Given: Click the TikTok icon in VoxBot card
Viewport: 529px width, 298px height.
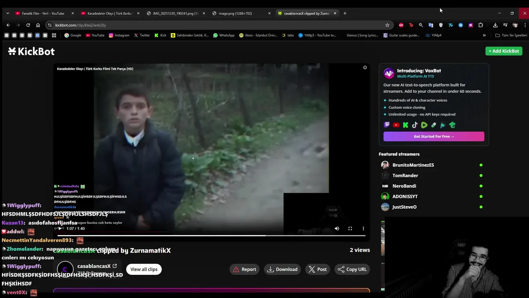Looking at the screenshot, I should coord(415,125).
